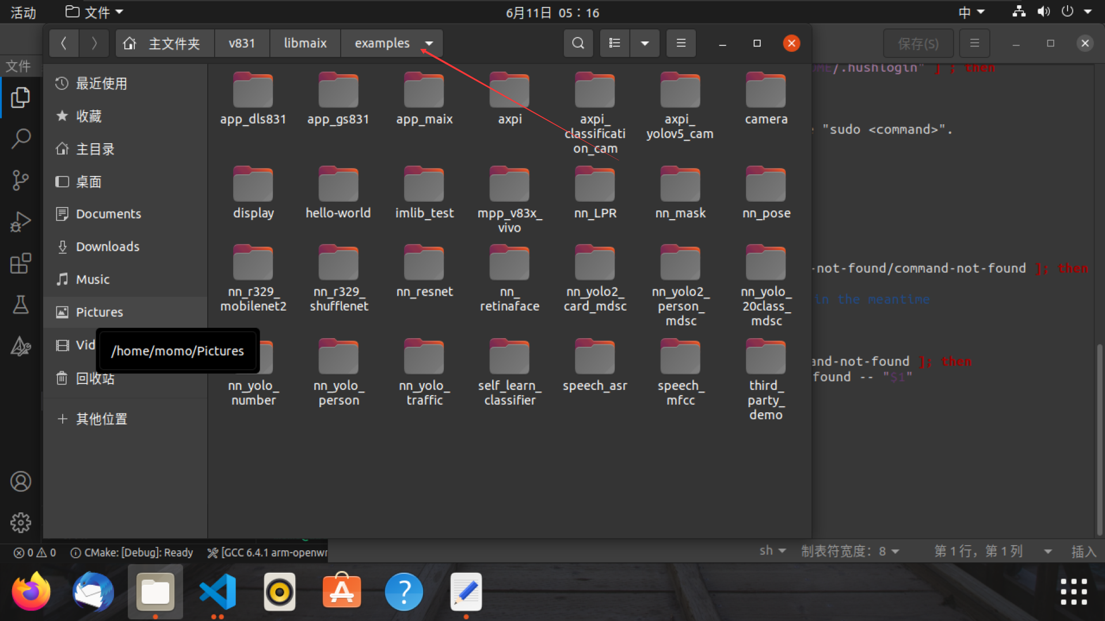The height and width of the screenshot is (621, 1105).
Task: Open the 活动 activities overview
Action: [23, 12]
